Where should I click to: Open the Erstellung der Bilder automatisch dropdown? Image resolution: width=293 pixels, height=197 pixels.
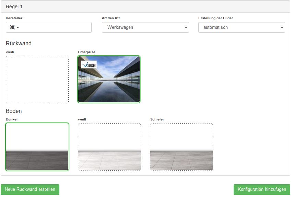click(x=242, y=27)
